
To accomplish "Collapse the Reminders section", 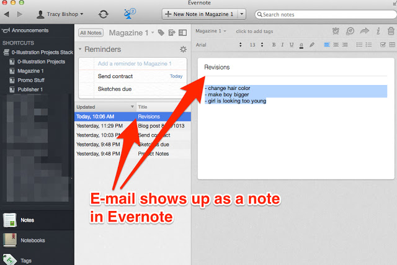I will point(81,50).
